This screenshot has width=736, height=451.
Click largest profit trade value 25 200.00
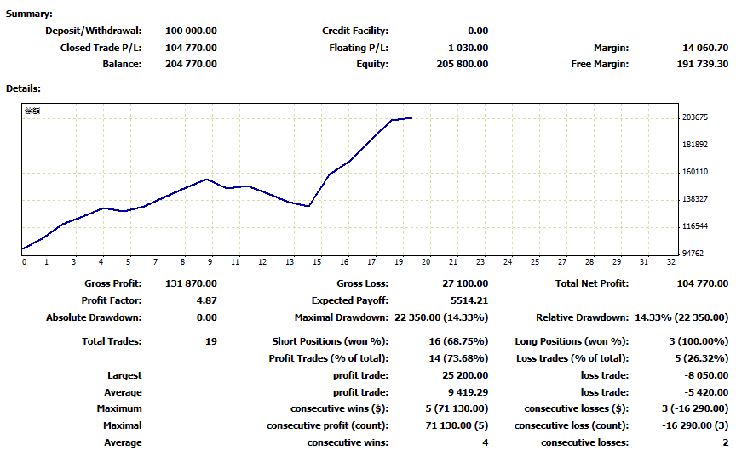465,375
